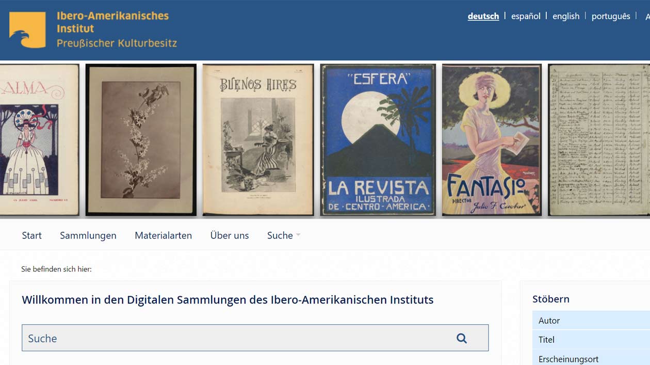Switch language to español
The height and width of the screenshot is (365, 650).
[x=526, y=16]
